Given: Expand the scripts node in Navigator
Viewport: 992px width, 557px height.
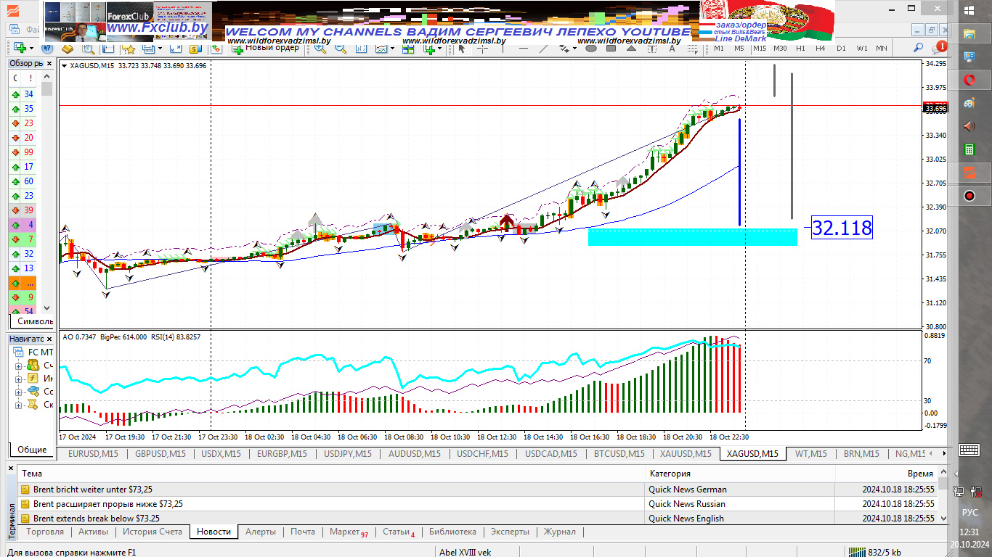Looking at the screenshot, I should tap(19, 404).
